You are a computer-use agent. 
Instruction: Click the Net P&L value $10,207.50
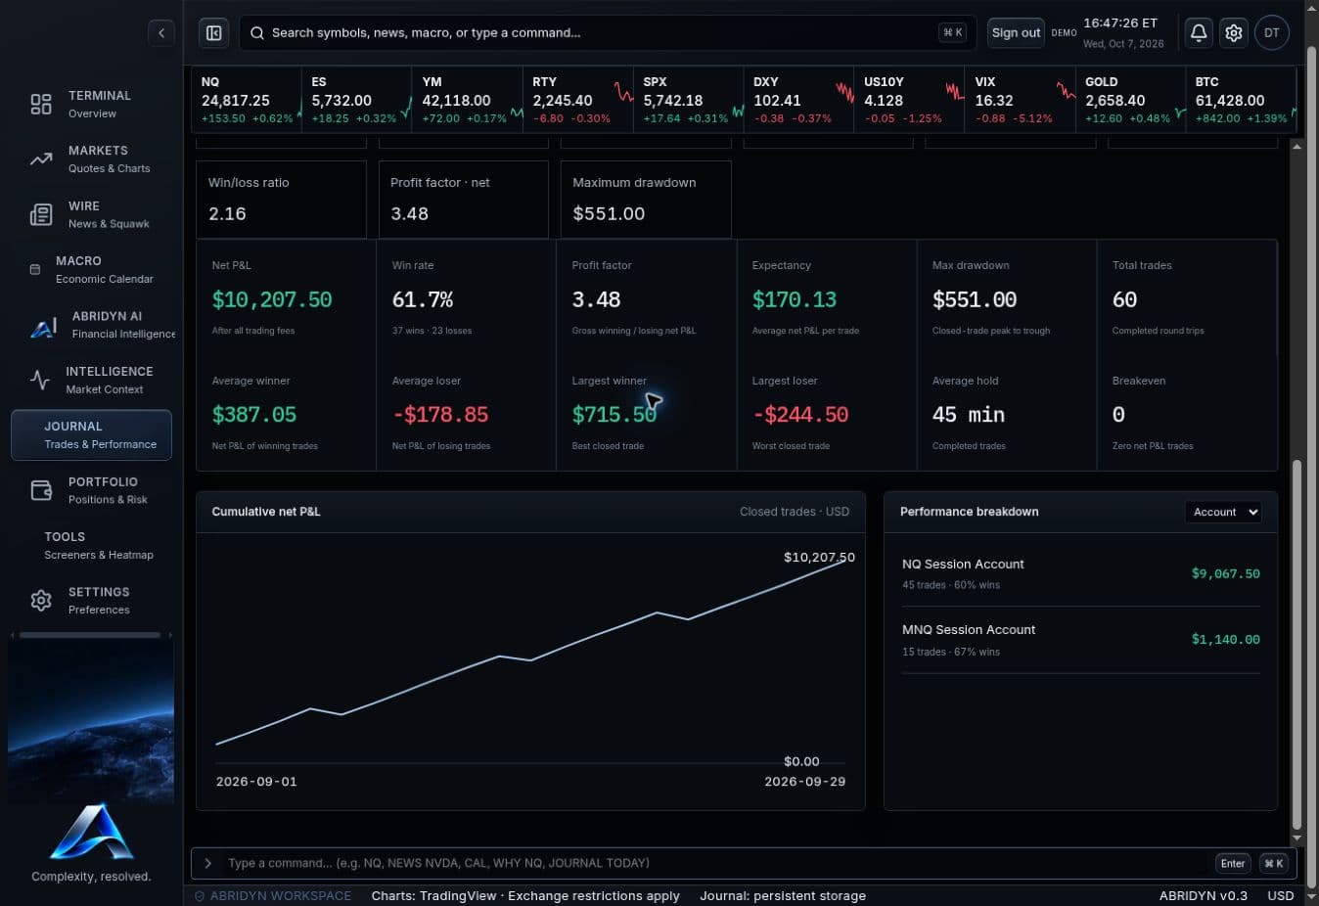point(272,299)
